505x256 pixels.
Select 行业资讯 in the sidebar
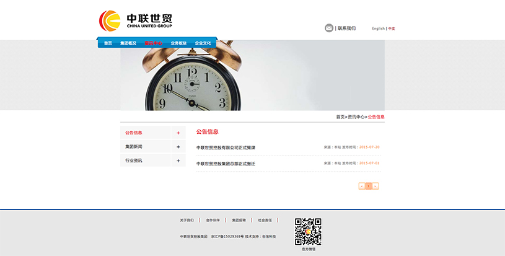(134, 161)
